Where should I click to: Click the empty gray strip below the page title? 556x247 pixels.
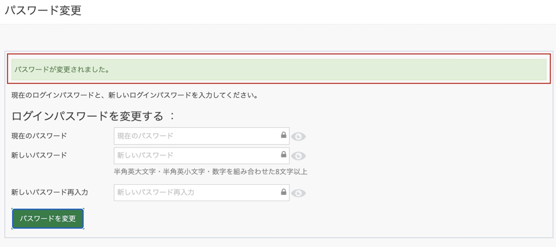(278, 37)
